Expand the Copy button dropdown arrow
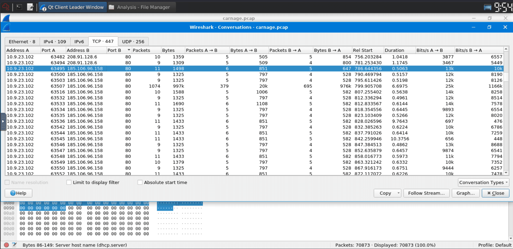Viewport: 513px width, 249px height. (398, 193)
